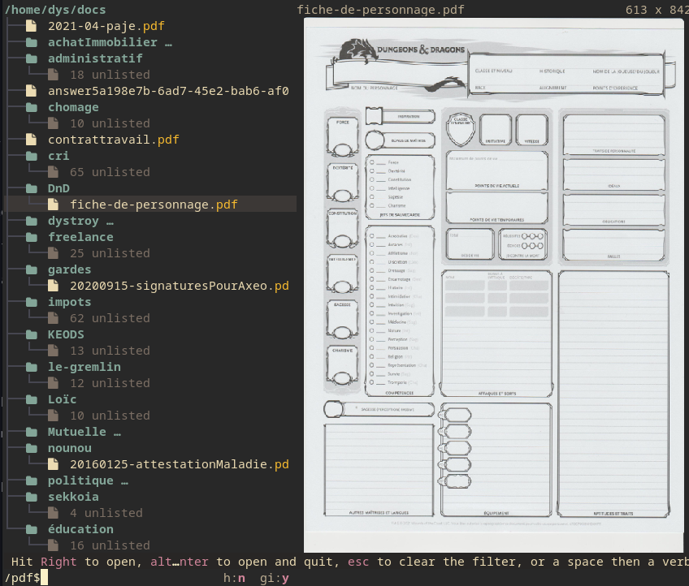Click the icon beside '18 unlisted'
Image resolution: width=689 pixels, height=586 pixels.
pyautogui.click(x=53, y=75)
